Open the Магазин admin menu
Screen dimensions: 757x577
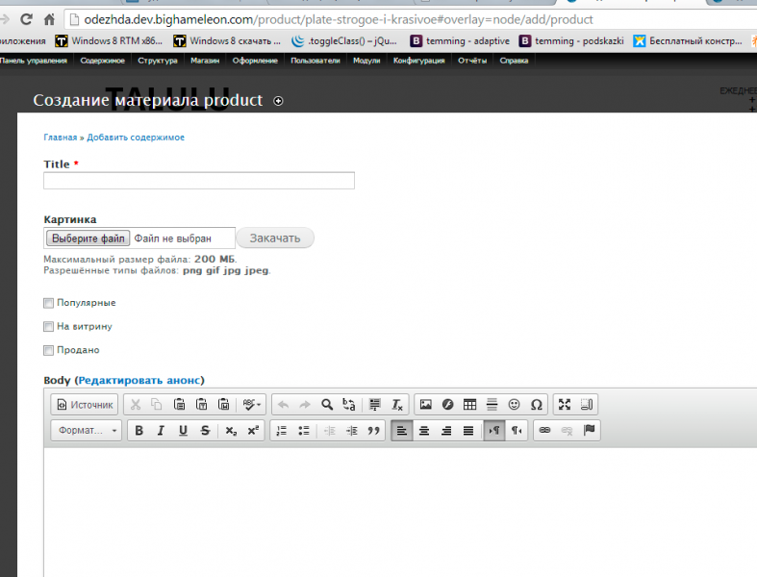[x=205, y=61]
